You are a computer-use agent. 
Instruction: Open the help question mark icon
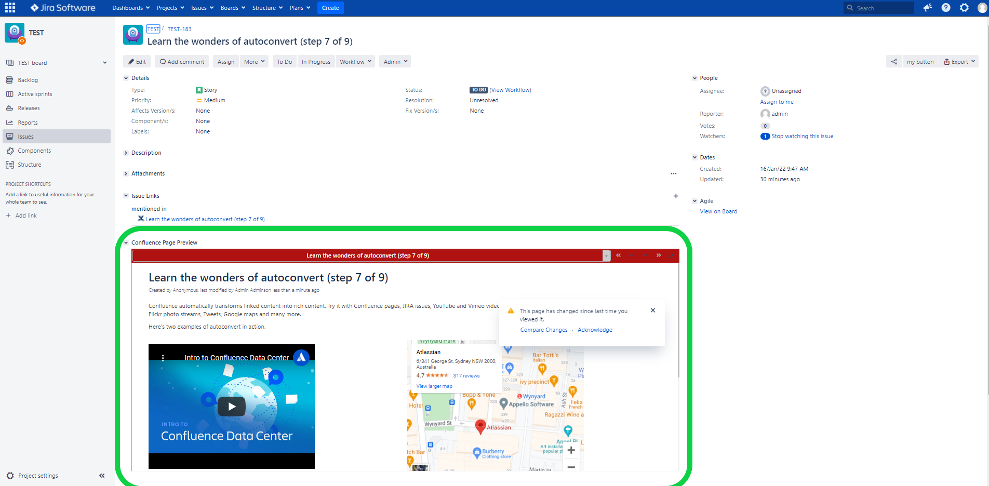click(946, 8)
